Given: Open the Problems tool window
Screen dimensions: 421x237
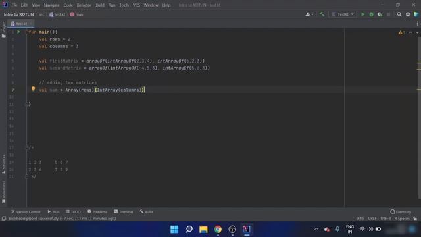Looking at the screenshot, I should click(97, 212).
